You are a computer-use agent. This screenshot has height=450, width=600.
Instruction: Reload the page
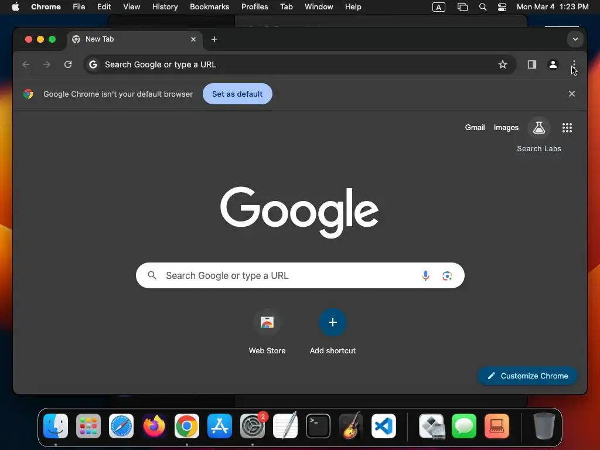[x=68, y=64]
